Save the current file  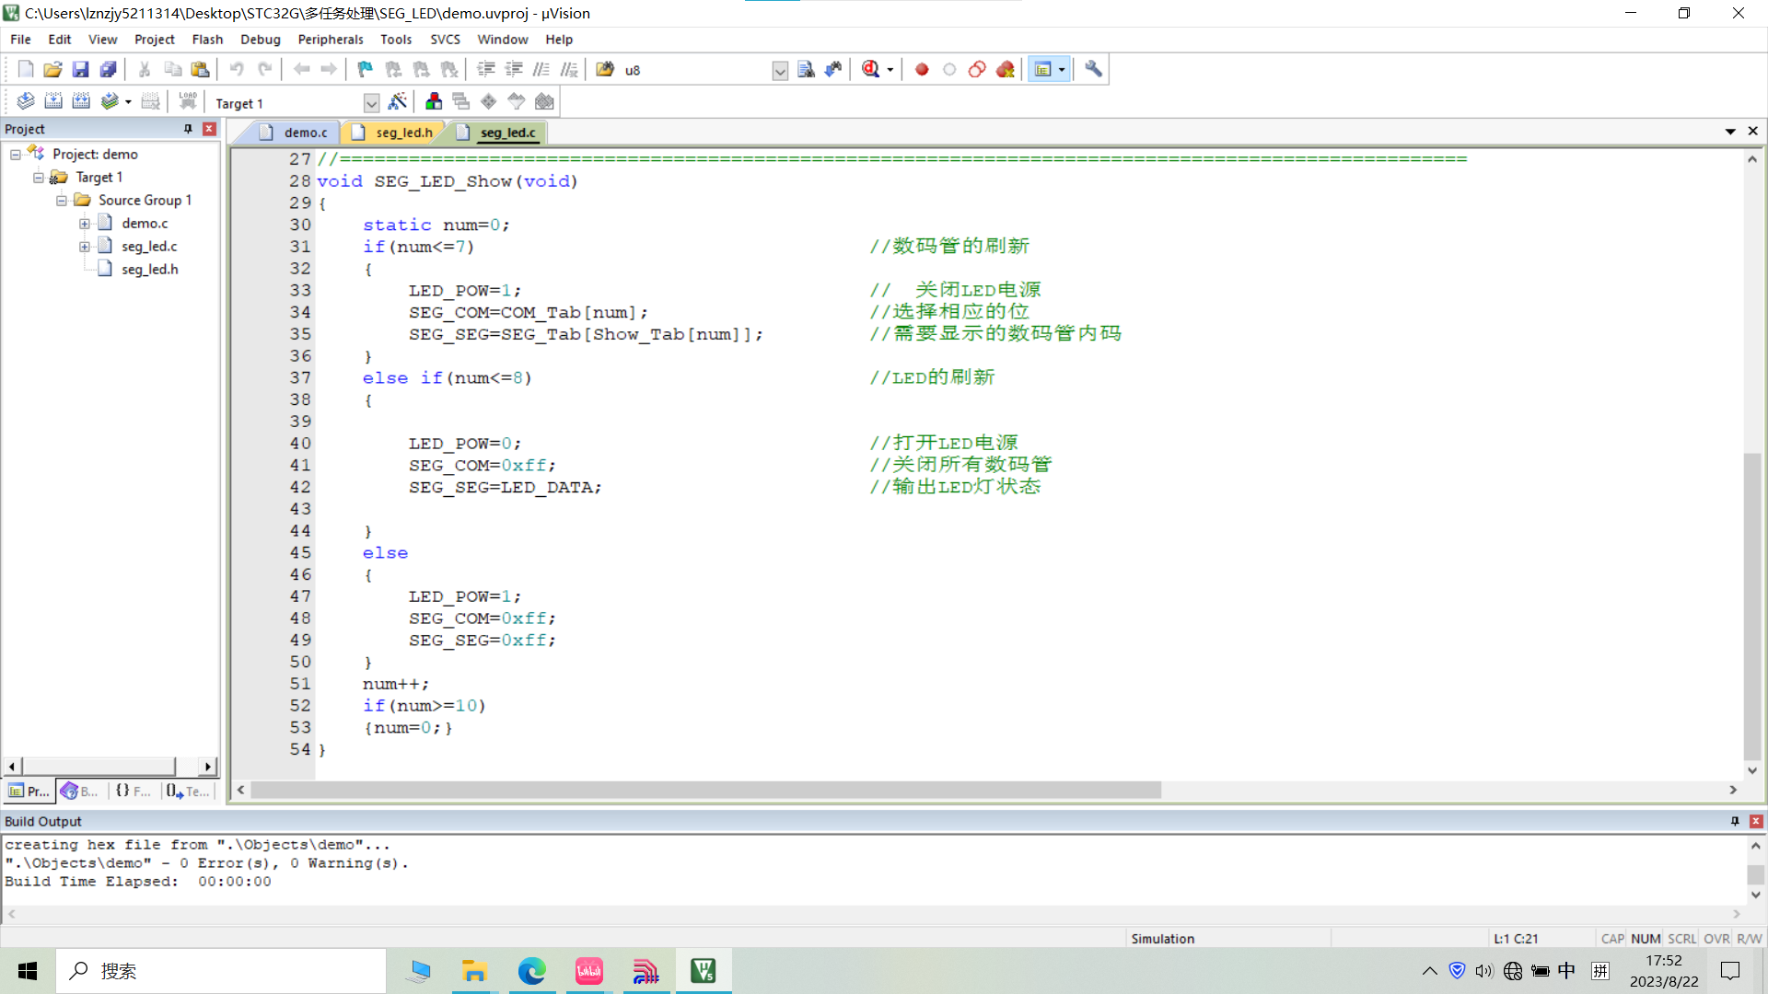click(x=81, y=69)
